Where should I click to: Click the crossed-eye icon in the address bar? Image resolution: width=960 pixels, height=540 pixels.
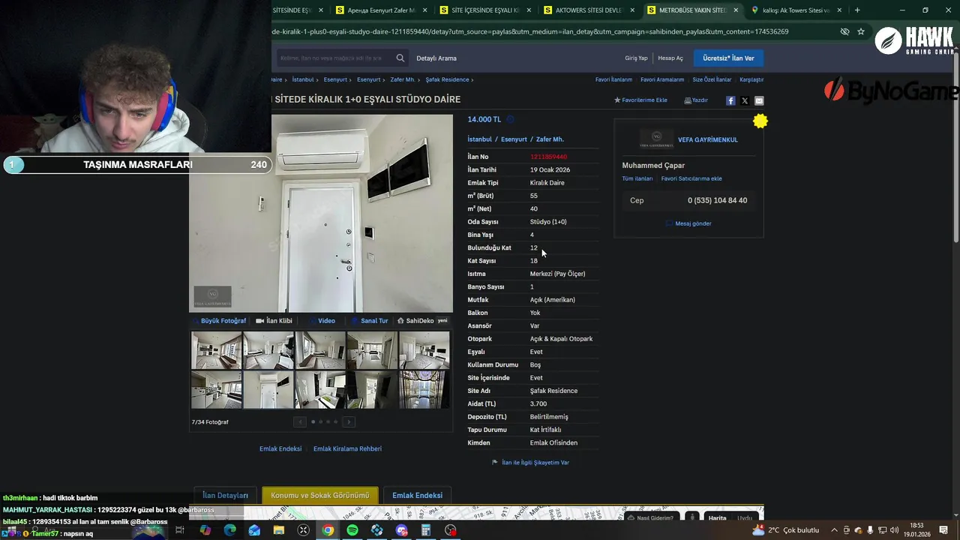tap(844, 31)
